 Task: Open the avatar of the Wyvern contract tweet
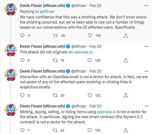pyautogui.click(x=11, y=110)
